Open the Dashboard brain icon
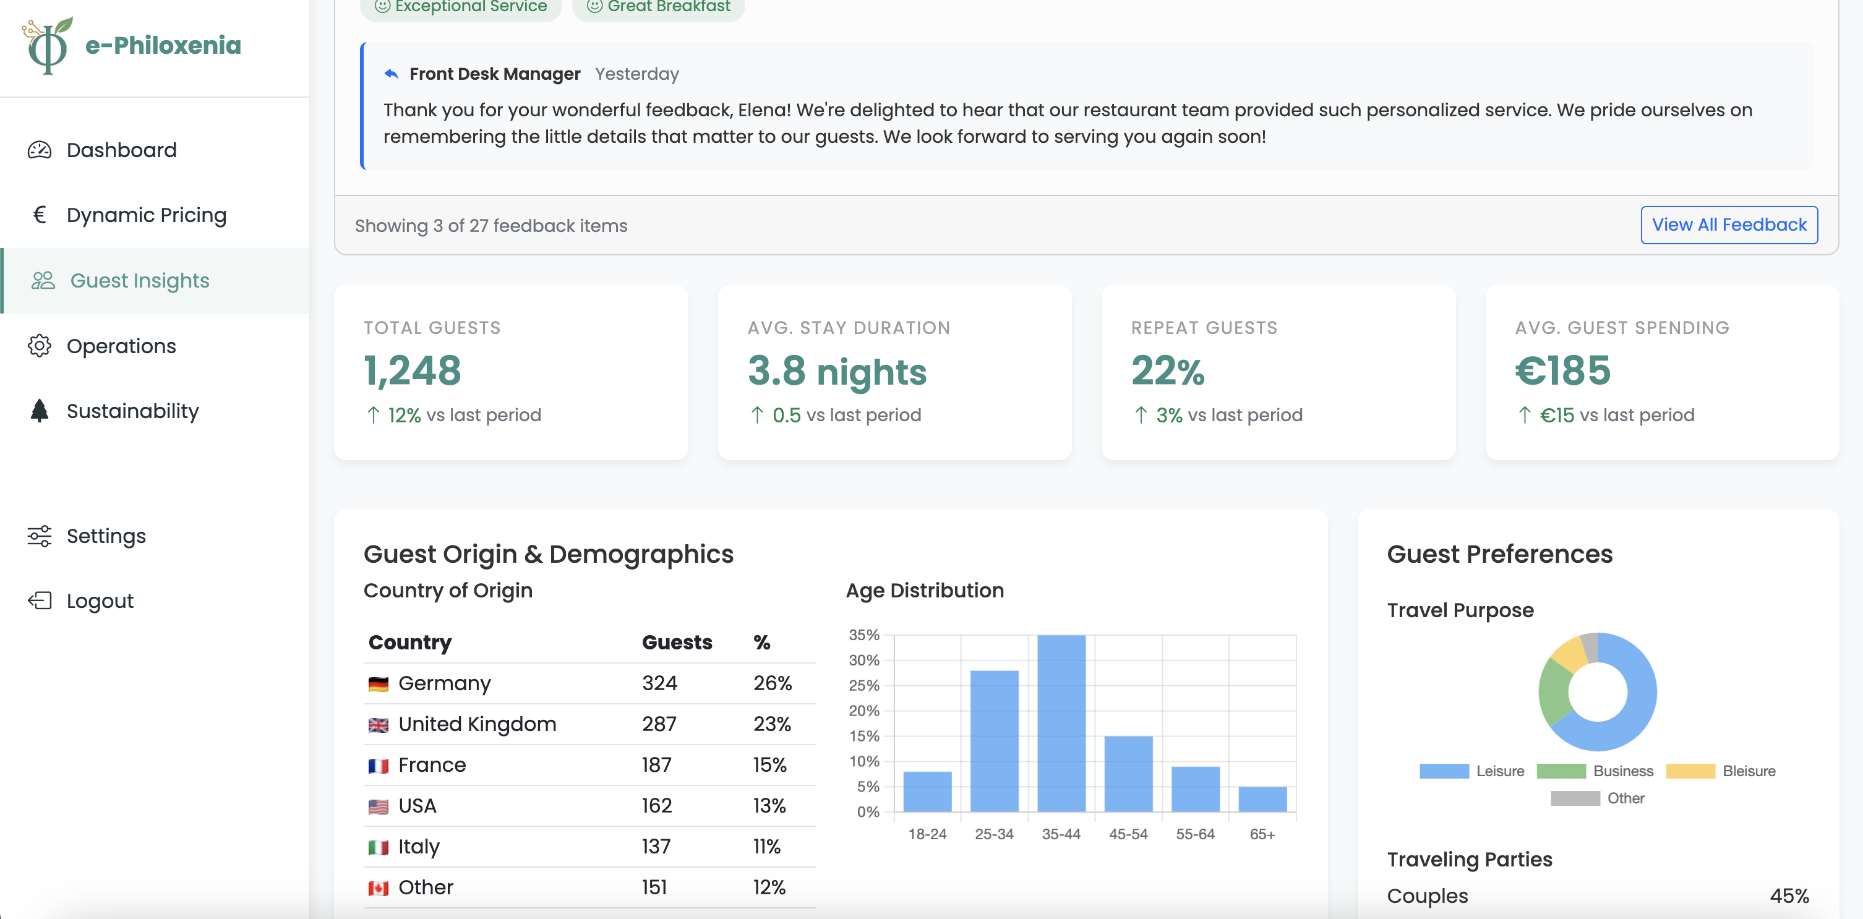 tap(40, 150)
